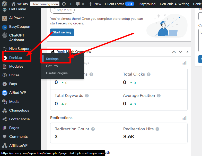The height and width of the screenshot is (156, 202).
Task: Open EasyCoupon in the sidebar
Action: point(20,27)
